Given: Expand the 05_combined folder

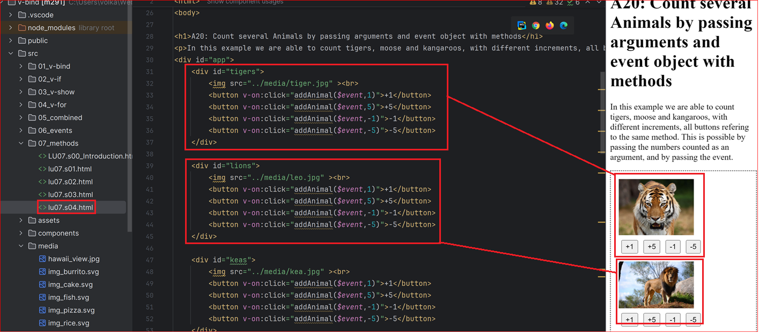Looking at the screenshot, I should click(x=21, y=118).
